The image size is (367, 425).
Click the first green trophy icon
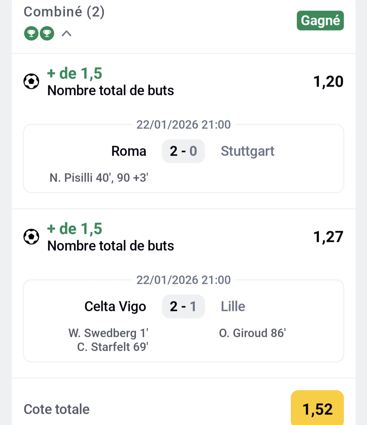click(x=31, y=33)
